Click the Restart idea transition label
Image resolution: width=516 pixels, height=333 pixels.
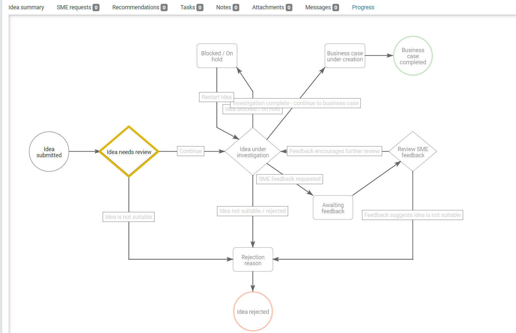point(216,97)
